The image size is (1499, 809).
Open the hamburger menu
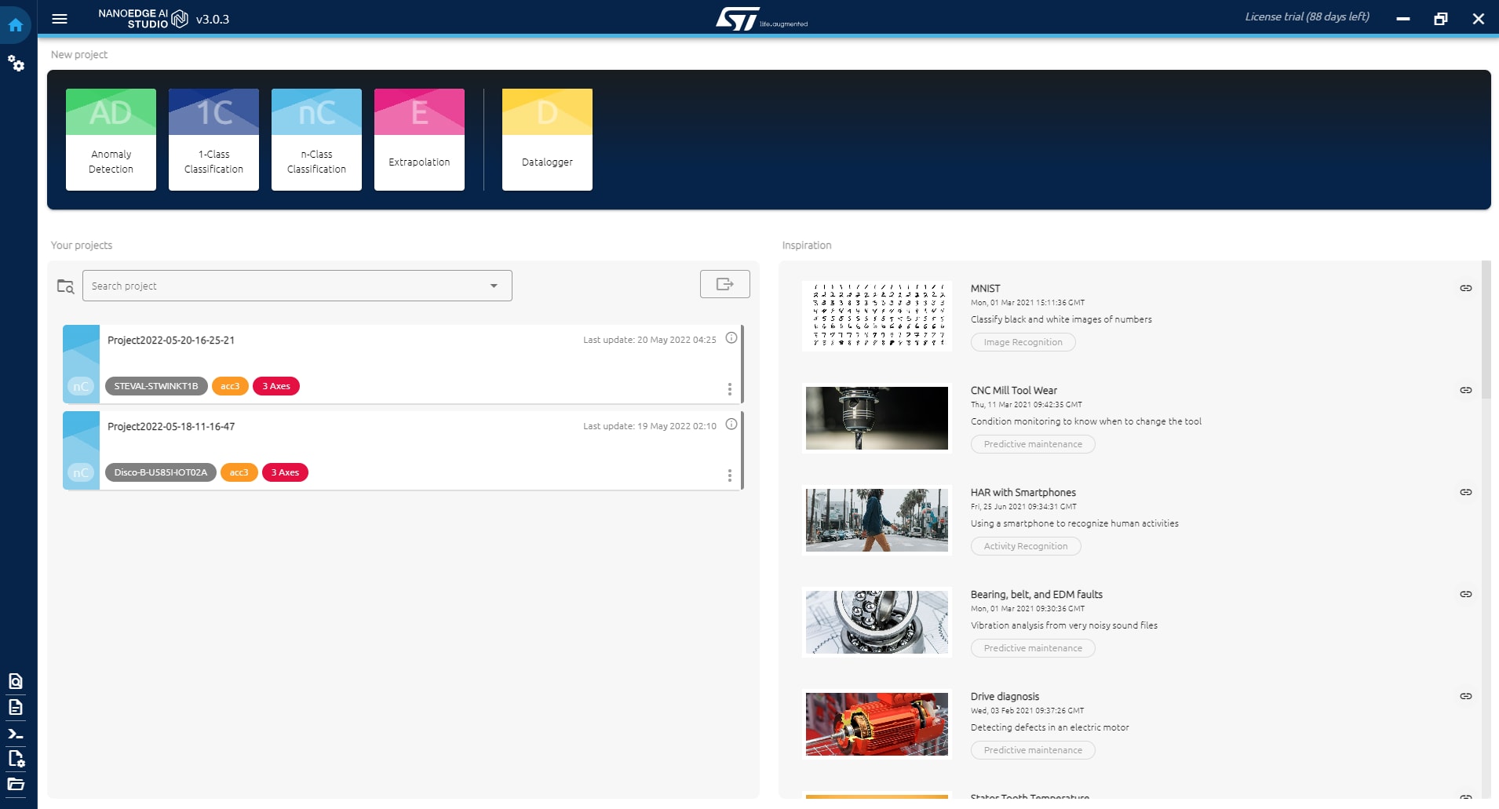tap(60, 19)
